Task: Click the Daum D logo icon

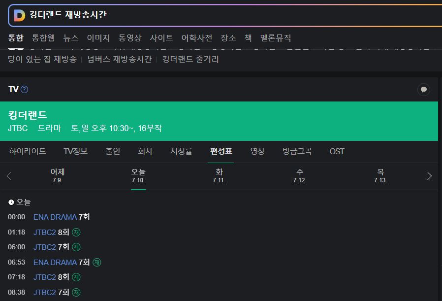Action: click(20, 15)
